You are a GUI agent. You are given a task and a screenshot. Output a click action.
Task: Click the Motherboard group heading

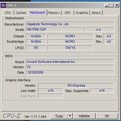14,18
